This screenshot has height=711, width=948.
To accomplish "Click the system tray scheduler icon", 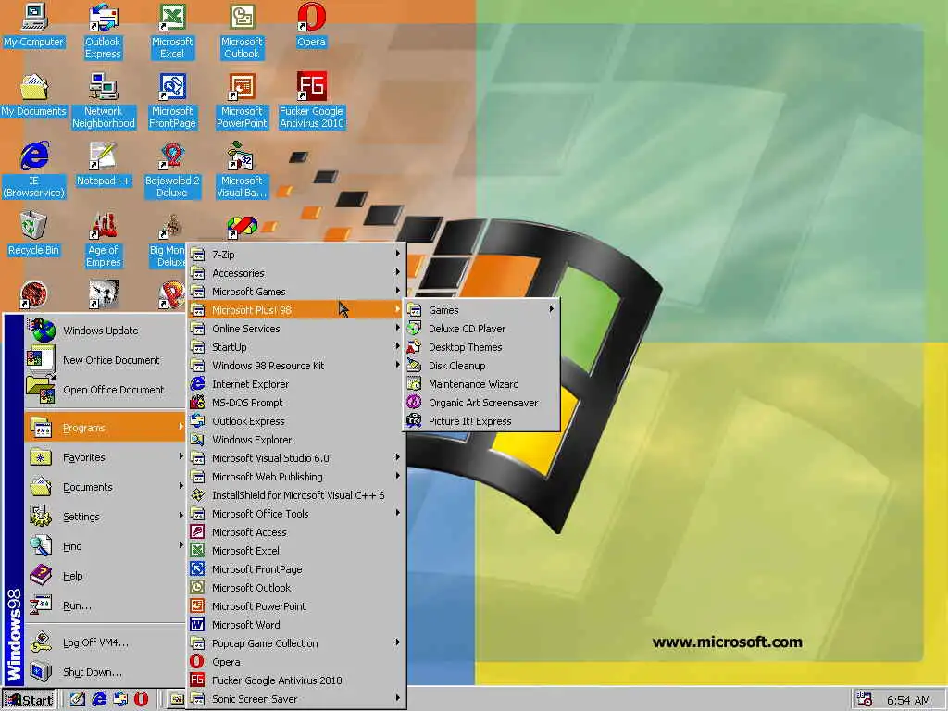I will point(866,700).
